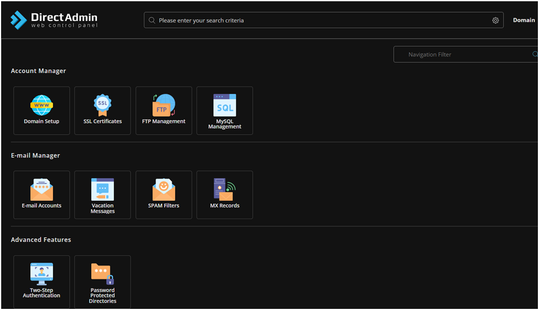Open E-mail Accounts
This screenshot has height=310, width=539.
42,195
